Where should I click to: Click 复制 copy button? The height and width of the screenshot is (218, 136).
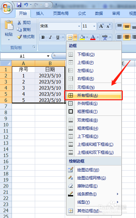24,29
